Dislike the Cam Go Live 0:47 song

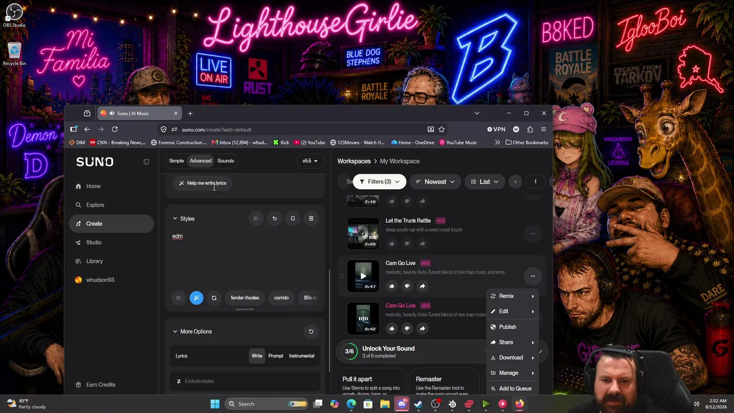[x=407, y=286]
